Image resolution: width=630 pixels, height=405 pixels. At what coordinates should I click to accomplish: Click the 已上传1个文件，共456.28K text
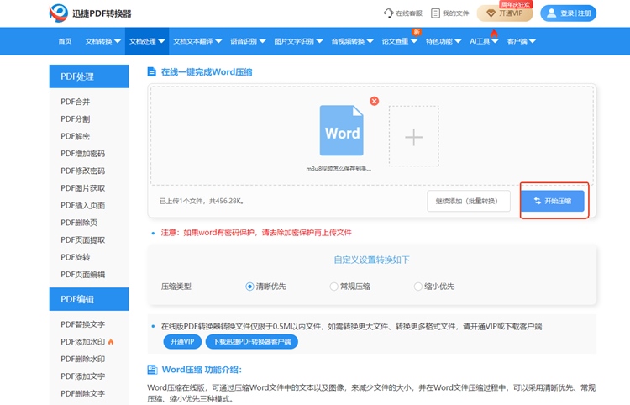202,201
